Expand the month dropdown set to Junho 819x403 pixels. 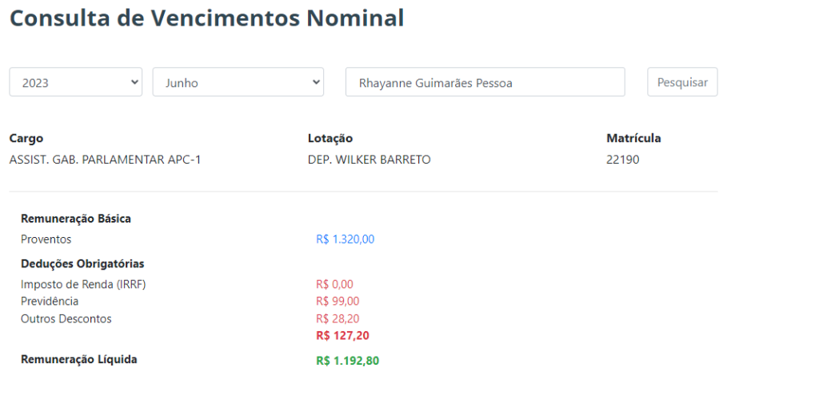click(238, 82)
